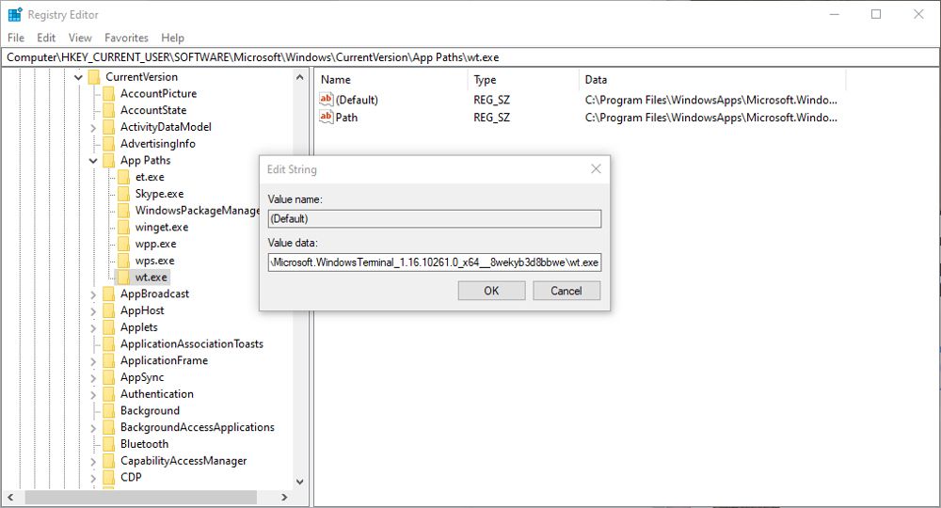Click the tree scroll-right arrow

coord(284,498)
